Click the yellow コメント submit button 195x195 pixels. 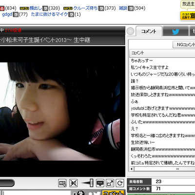tap(113, 193)
